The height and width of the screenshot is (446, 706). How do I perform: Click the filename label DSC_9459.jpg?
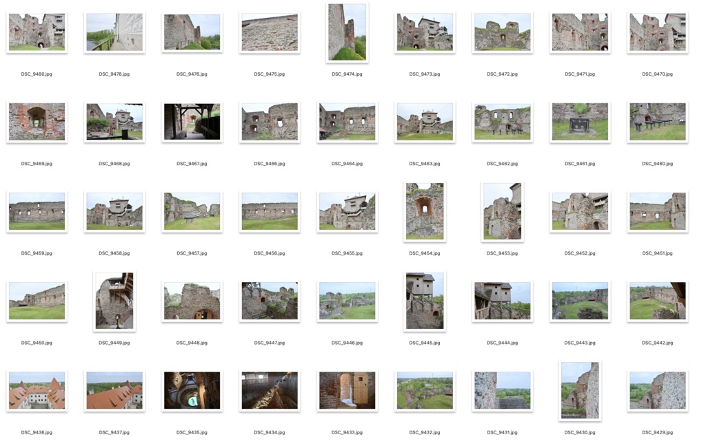pos(37,253)
